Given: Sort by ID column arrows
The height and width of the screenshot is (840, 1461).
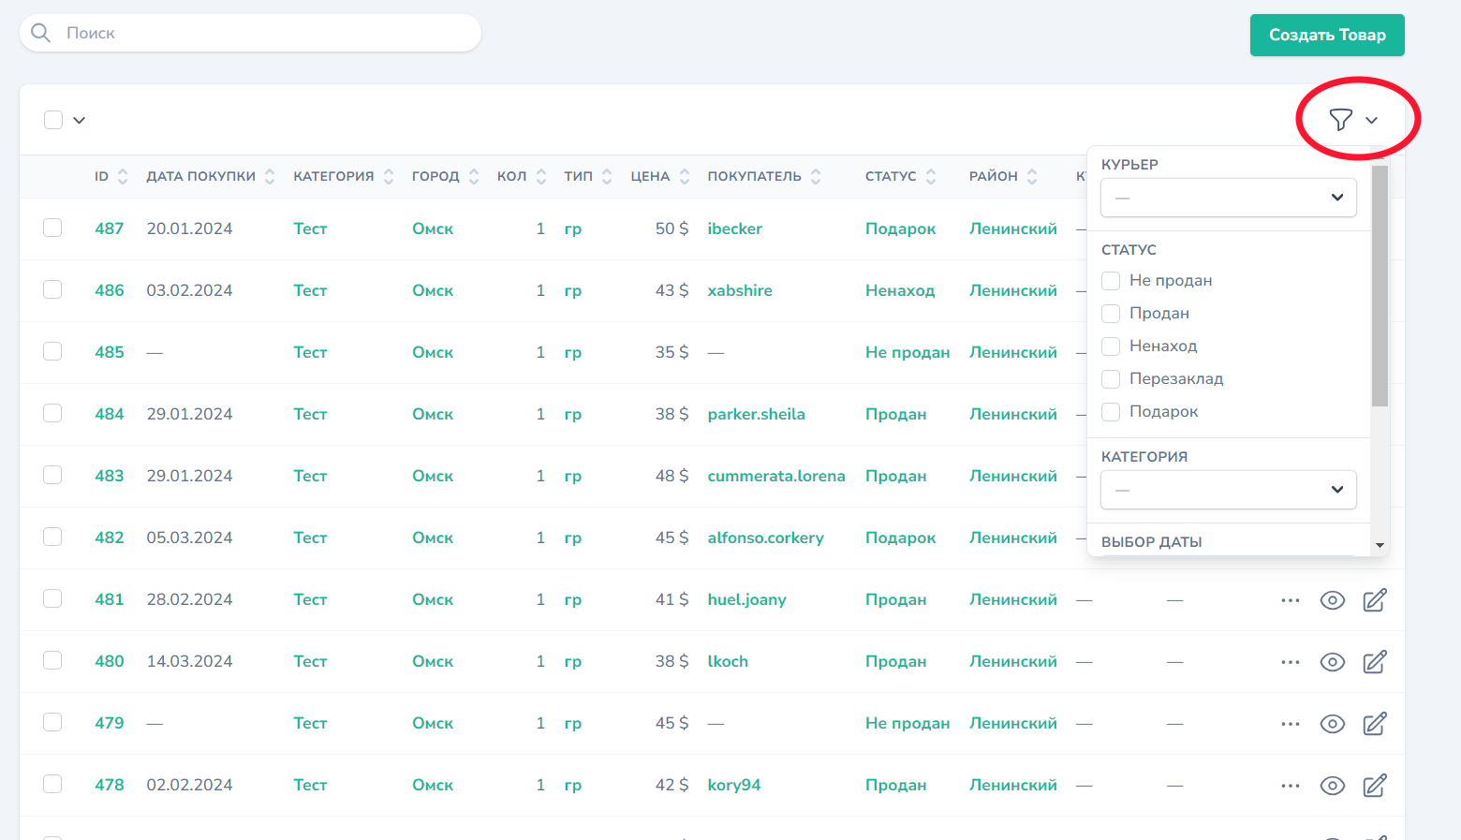Looking at the screenshot, I should (123, 176).
